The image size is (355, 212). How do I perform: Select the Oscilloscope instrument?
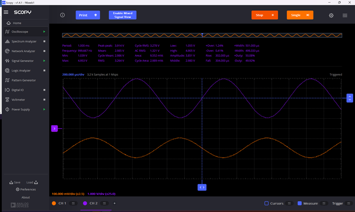pyautogui.click(x=25, y=32)
